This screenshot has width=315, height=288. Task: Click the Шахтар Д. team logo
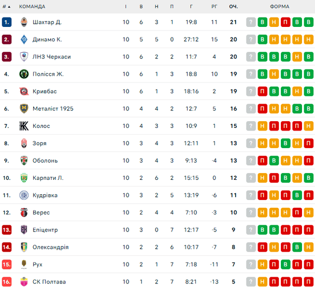coord(24,22)
